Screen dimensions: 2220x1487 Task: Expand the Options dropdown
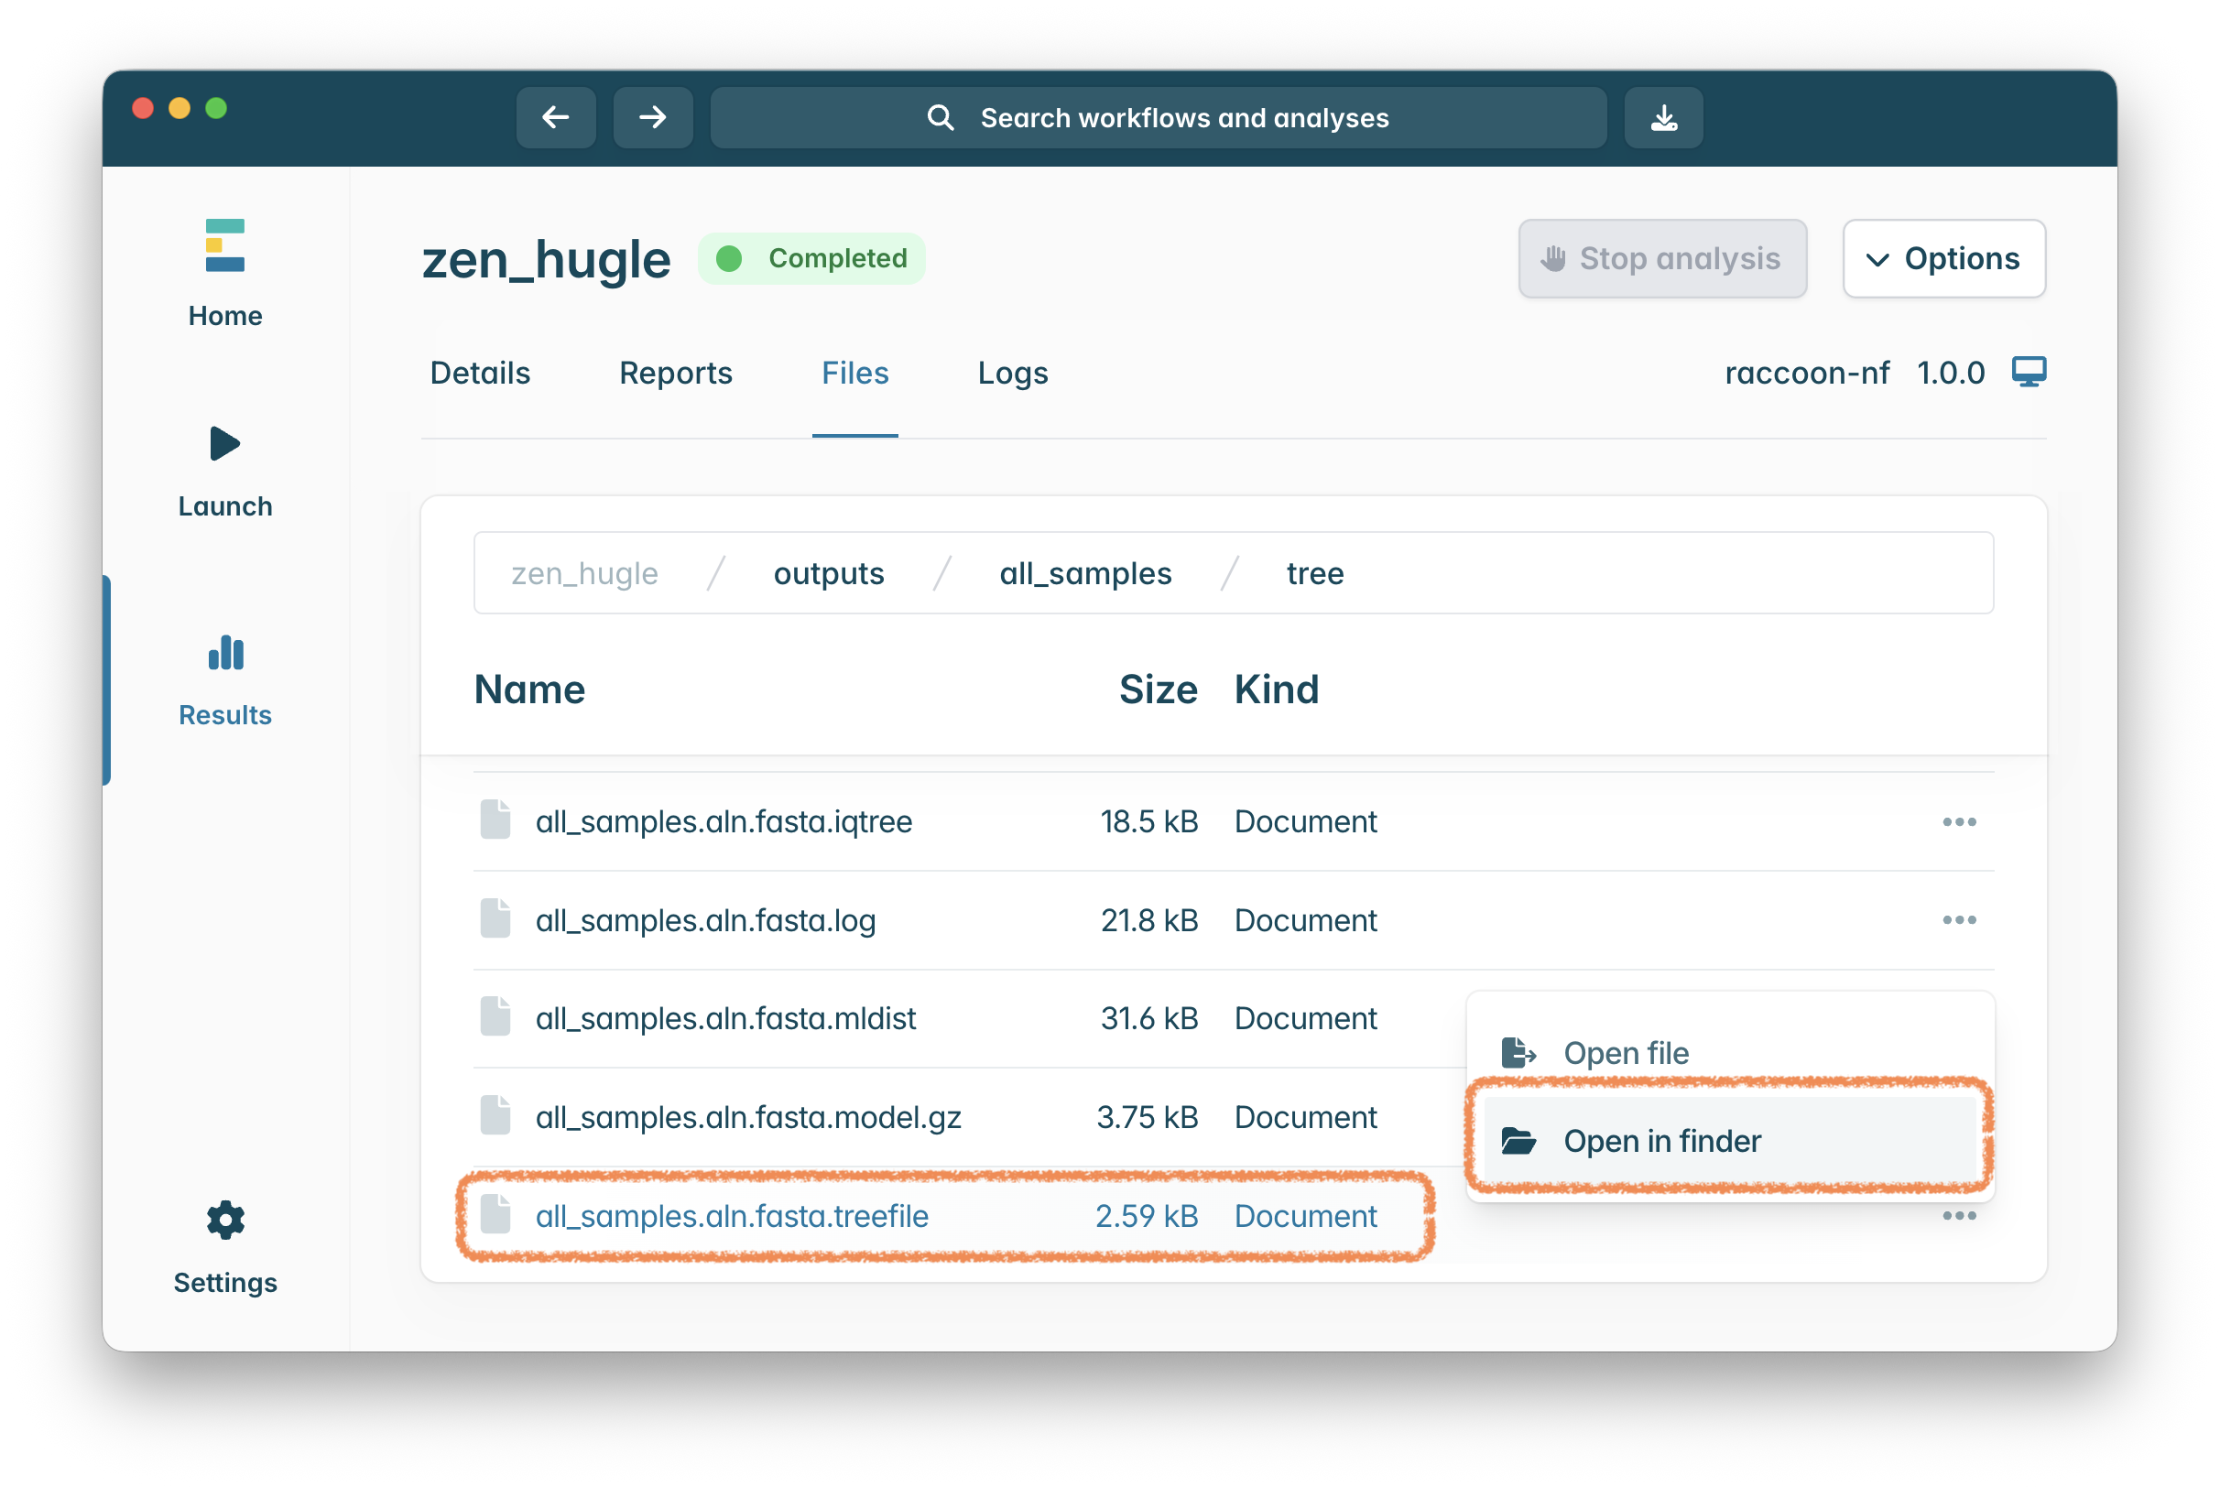pos(1943,259)
